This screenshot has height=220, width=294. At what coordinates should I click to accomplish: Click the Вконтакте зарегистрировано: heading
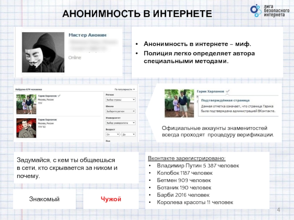click(x=187, y=158)
